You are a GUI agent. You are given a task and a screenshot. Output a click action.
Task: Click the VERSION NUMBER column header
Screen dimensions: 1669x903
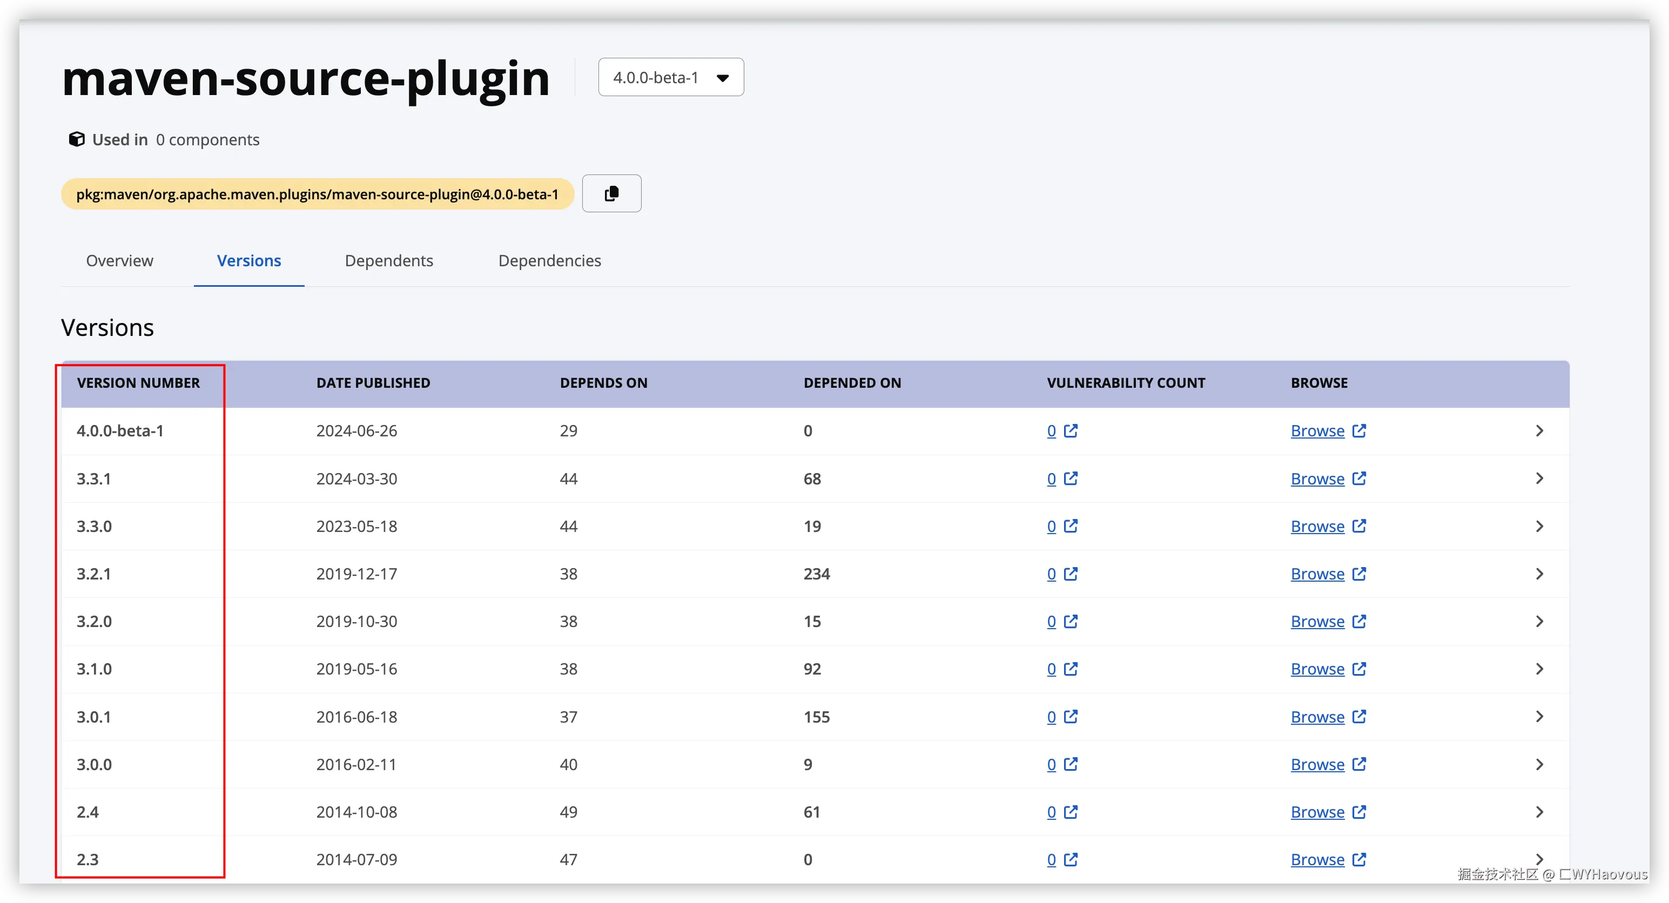tap(138, 383)
